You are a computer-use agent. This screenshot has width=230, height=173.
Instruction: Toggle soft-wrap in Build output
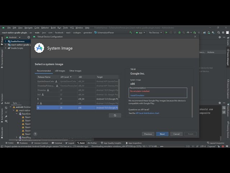pos(224,108)
